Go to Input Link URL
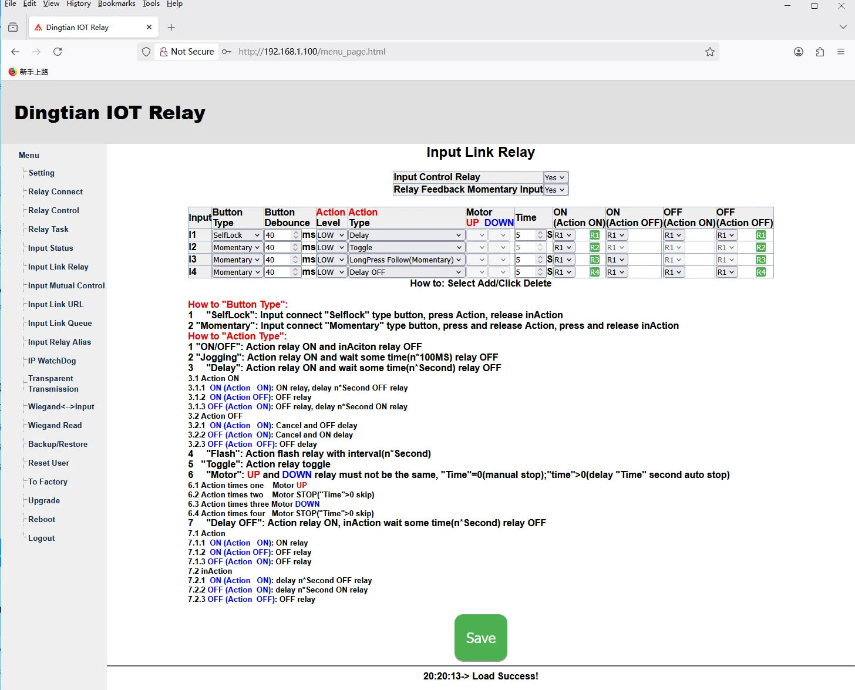The image size is (855, 690). coord(56,304)
